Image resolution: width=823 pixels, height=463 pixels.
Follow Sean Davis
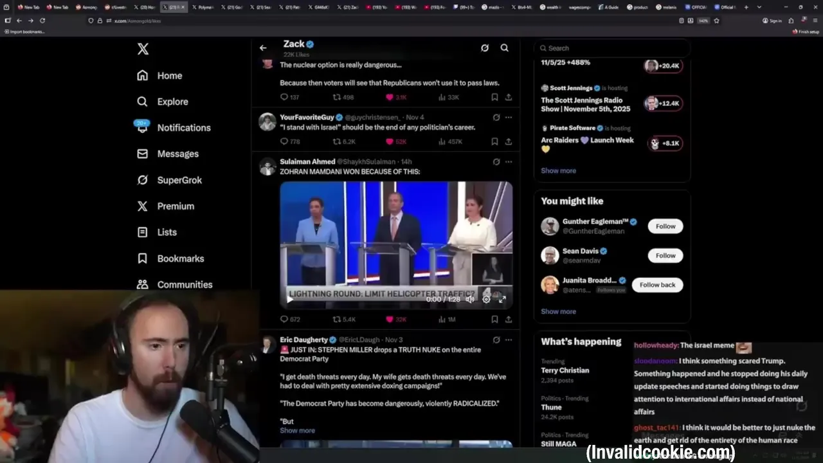(x=665, y=255)
